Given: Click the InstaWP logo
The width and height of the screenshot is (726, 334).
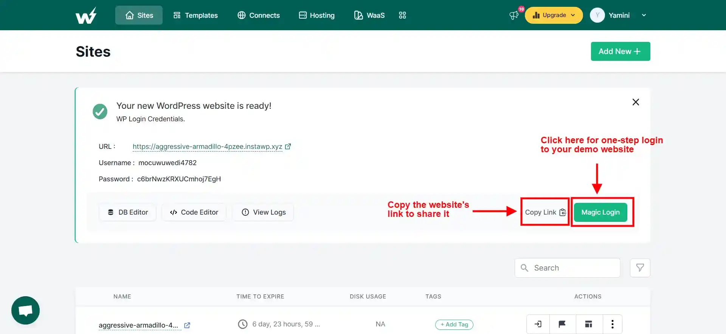Looking at the screenshot, I should pyautogui.click(x=86, y=15).
